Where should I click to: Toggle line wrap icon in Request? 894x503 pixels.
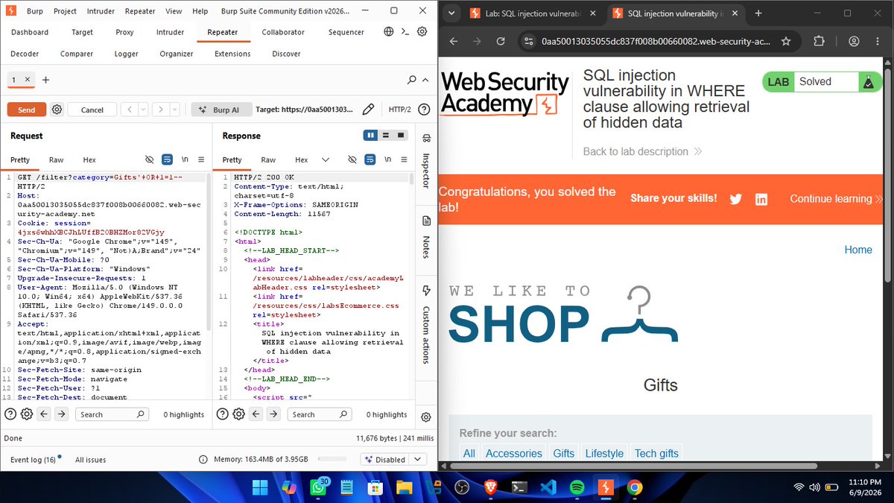(167, 159)
